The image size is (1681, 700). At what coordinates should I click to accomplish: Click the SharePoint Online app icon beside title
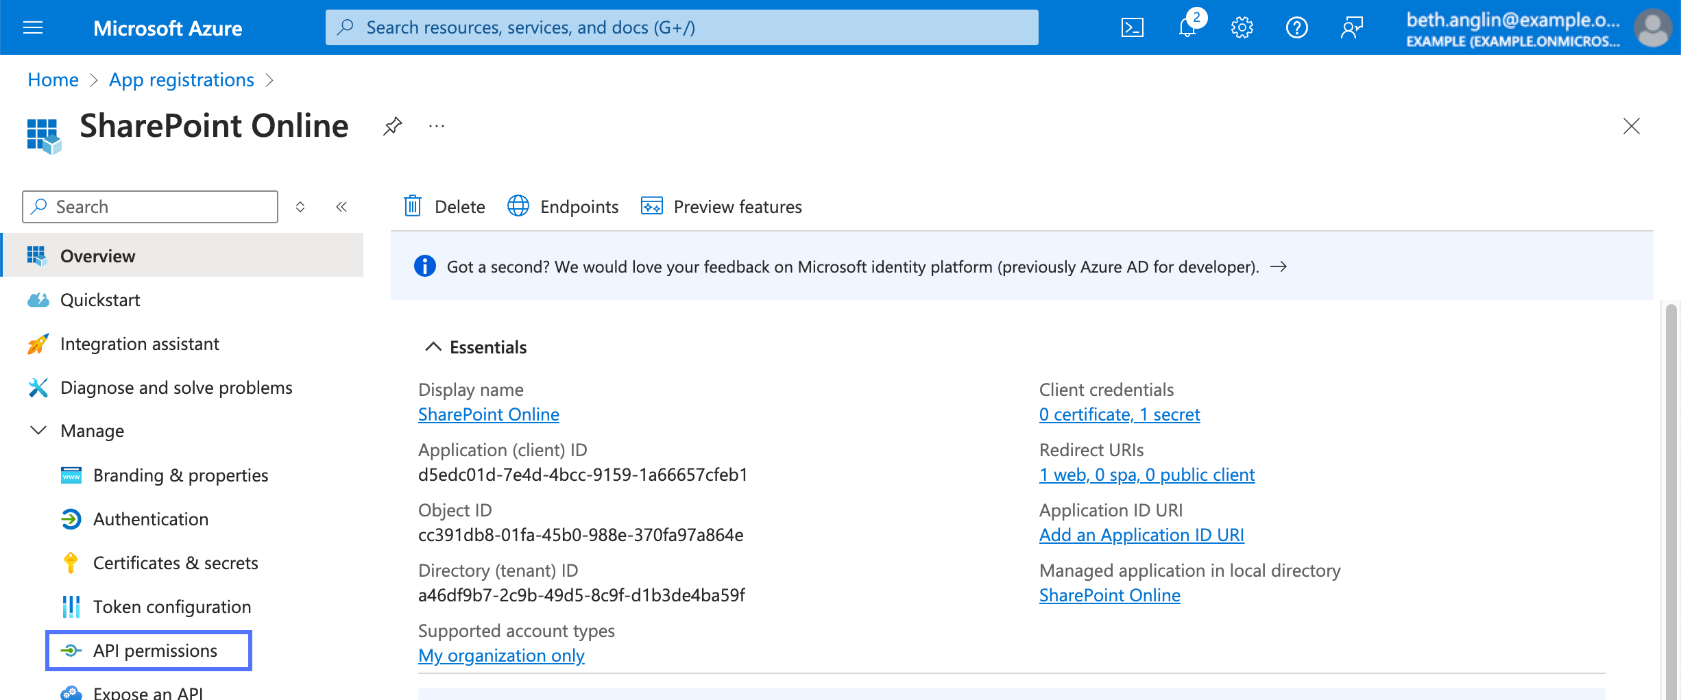pyautogui.click(x=44, y=136)
